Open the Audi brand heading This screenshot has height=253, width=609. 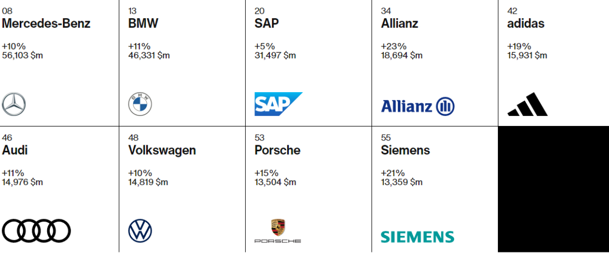(x=15, y=150)
